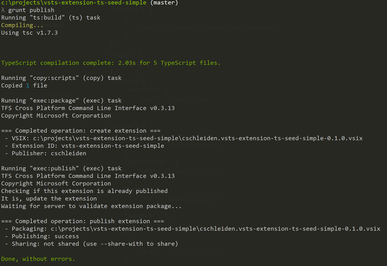Viewport: 387px width, 266px height.
Task: Click the 'Running "exec:package"' task line
Action: pos(62,101)
